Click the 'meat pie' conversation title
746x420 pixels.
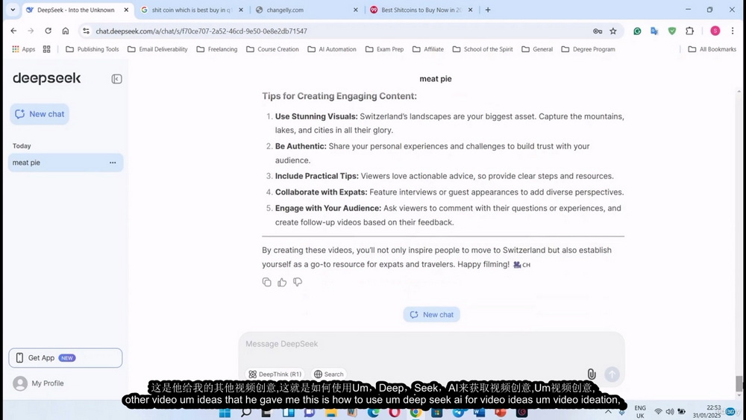coord(436,79)
